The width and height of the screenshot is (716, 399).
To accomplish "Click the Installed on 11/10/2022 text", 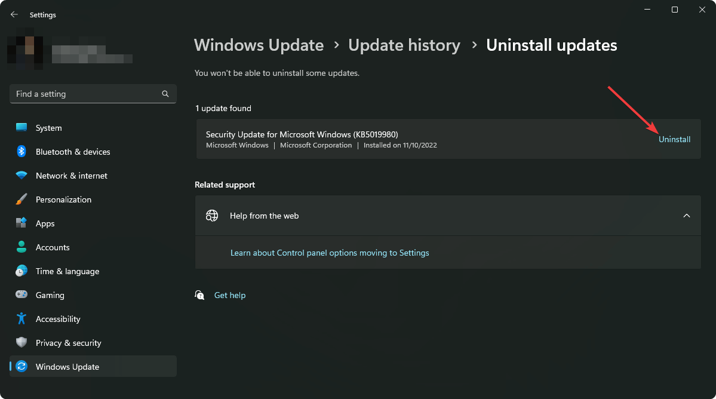I will point(400,145).
